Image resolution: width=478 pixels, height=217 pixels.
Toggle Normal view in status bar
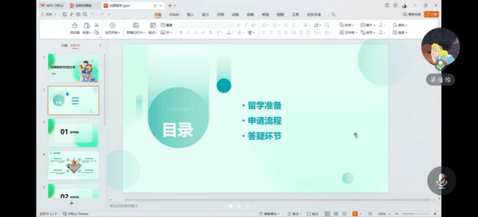(327, 214)
